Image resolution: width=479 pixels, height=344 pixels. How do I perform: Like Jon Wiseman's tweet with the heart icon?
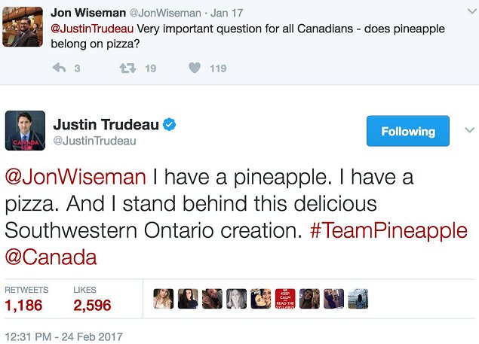[194, 68]
